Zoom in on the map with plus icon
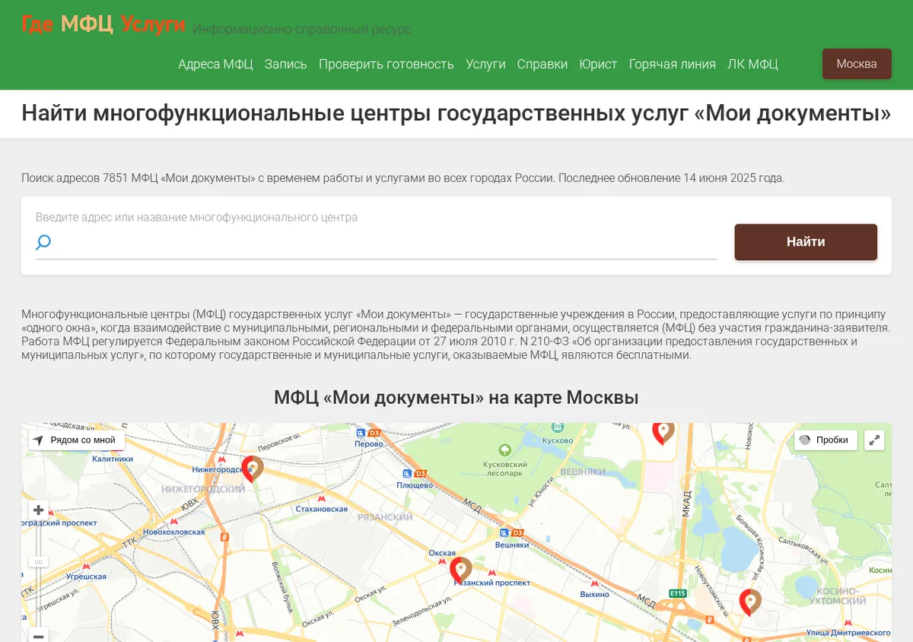 pyautogui.click(x=38, y=510)
